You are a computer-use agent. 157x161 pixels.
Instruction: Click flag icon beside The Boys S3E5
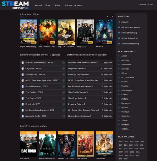[x=23, y=98]
